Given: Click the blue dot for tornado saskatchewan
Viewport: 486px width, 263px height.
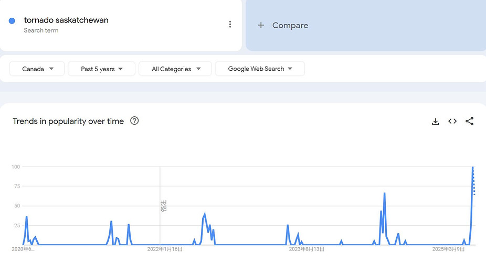Looking at the screenshot, I should click(12, 21).
